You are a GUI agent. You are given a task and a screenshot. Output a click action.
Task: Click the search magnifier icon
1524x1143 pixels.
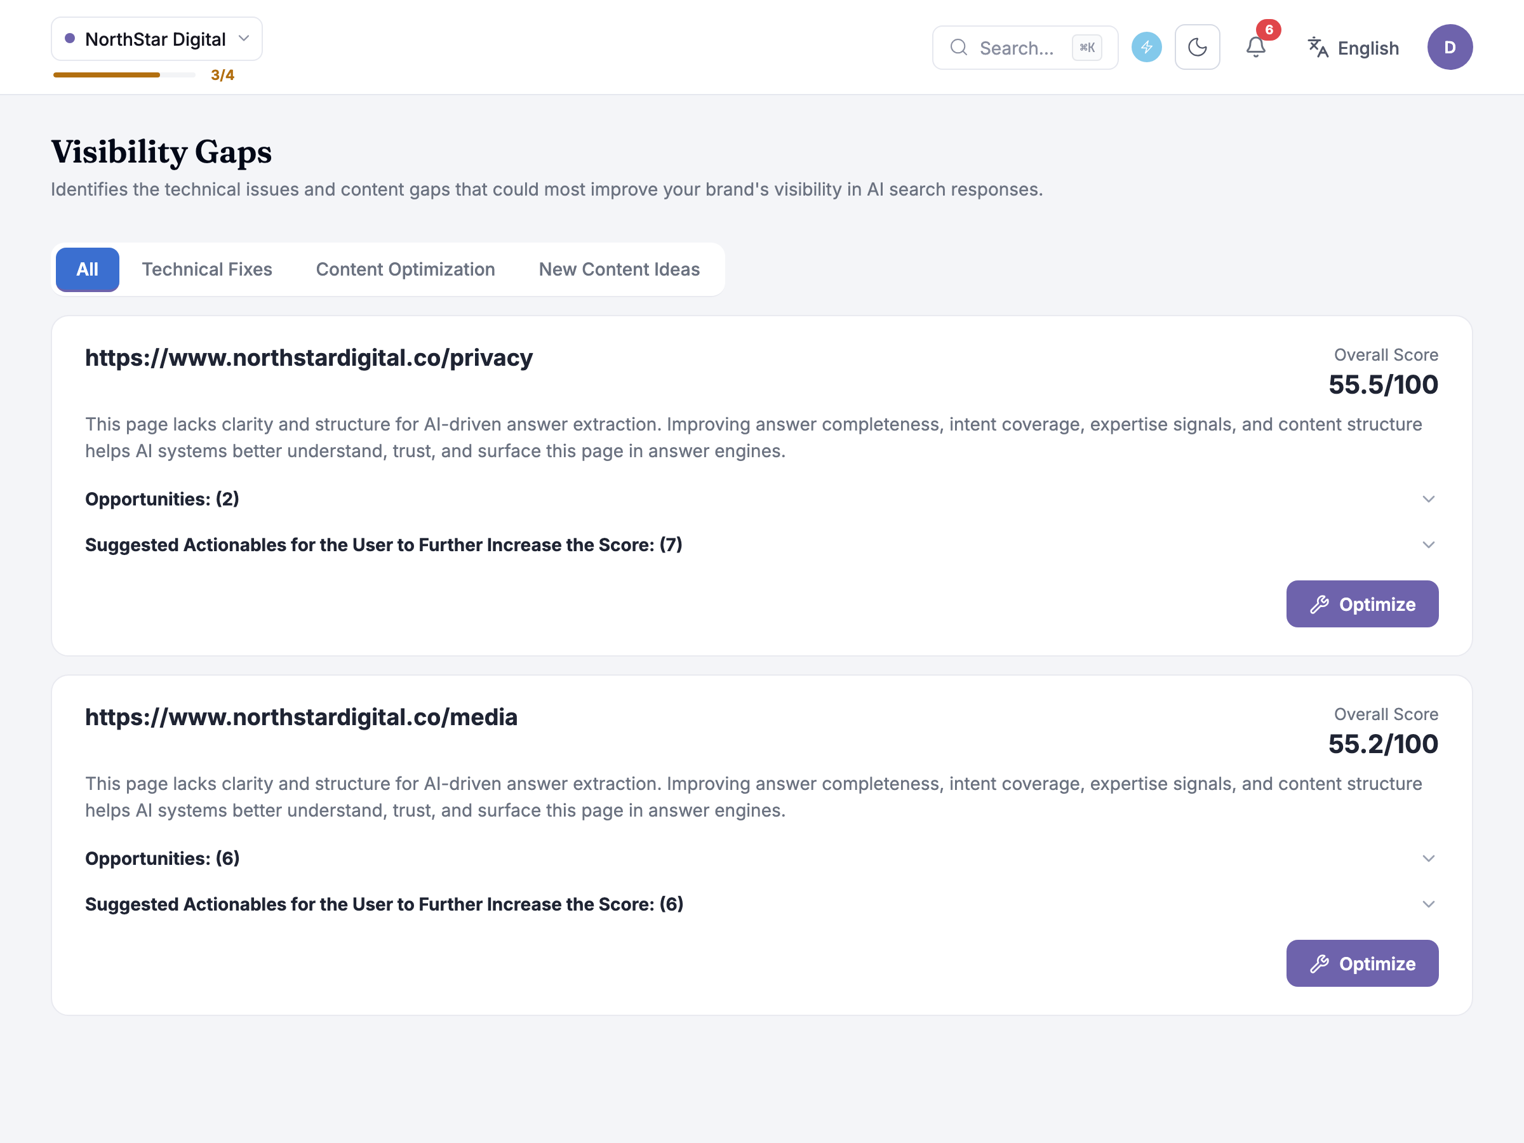pos(958,48)
